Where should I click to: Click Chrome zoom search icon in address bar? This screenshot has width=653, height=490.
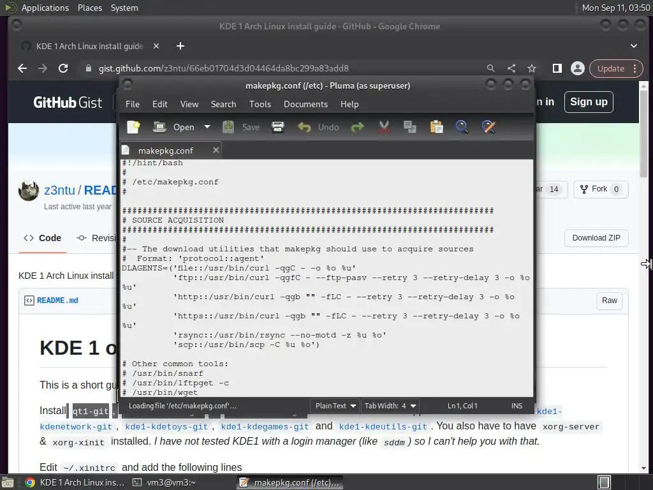490,68
